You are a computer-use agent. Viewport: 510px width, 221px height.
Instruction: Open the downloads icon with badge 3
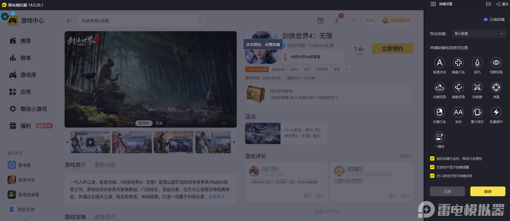click(337, 20)
